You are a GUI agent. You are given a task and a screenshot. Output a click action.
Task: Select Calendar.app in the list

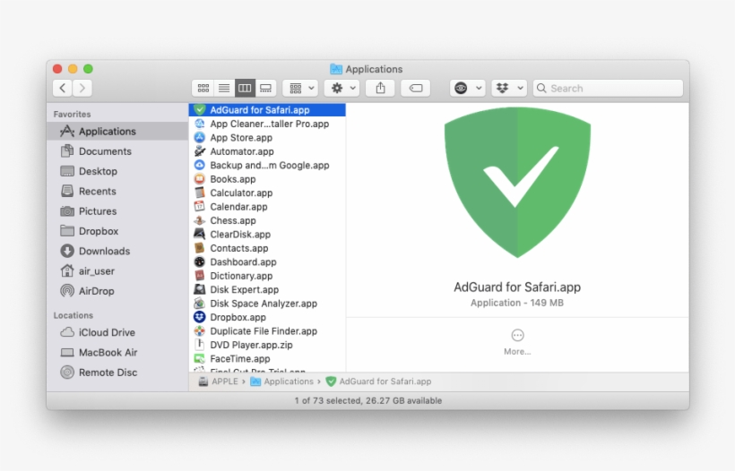[x=267, y=207]
